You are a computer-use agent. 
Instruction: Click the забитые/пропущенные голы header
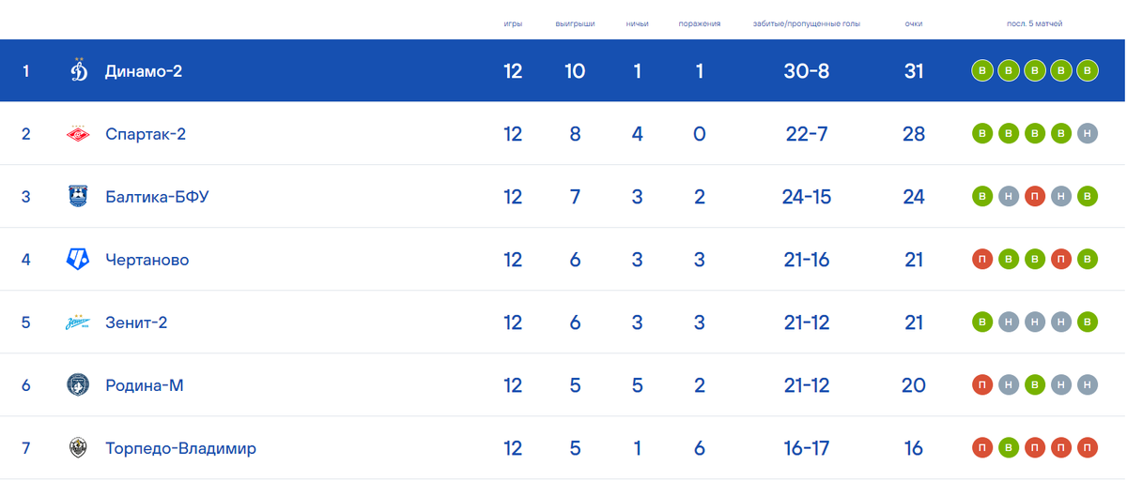[807, 23]
